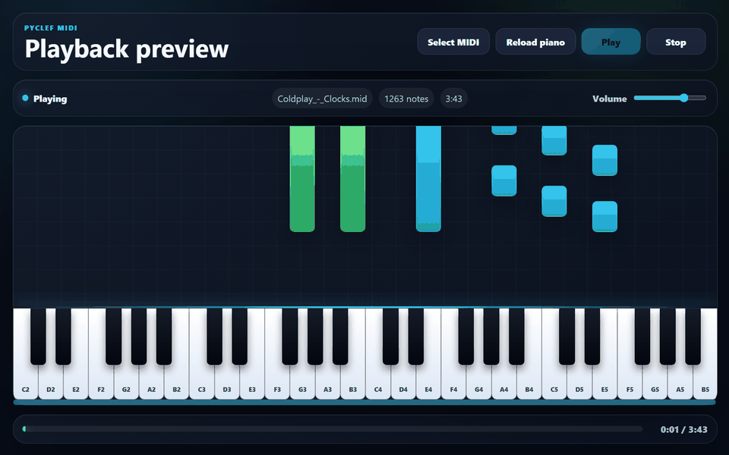Click the long blue note above E4
Screen dimensions: 729x455
(428, 179)
